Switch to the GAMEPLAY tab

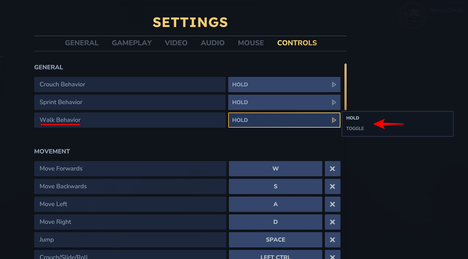(132, 43)
